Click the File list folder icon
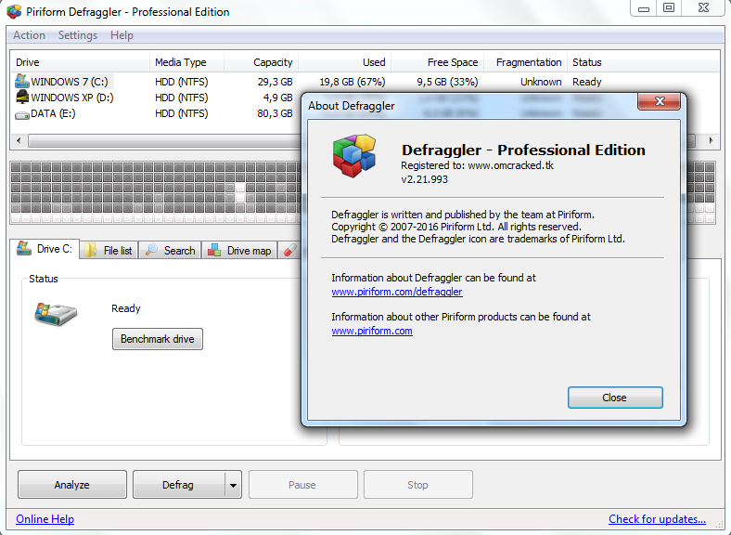Viewport: 731px width, 535px height. click(x=91, y=250)
